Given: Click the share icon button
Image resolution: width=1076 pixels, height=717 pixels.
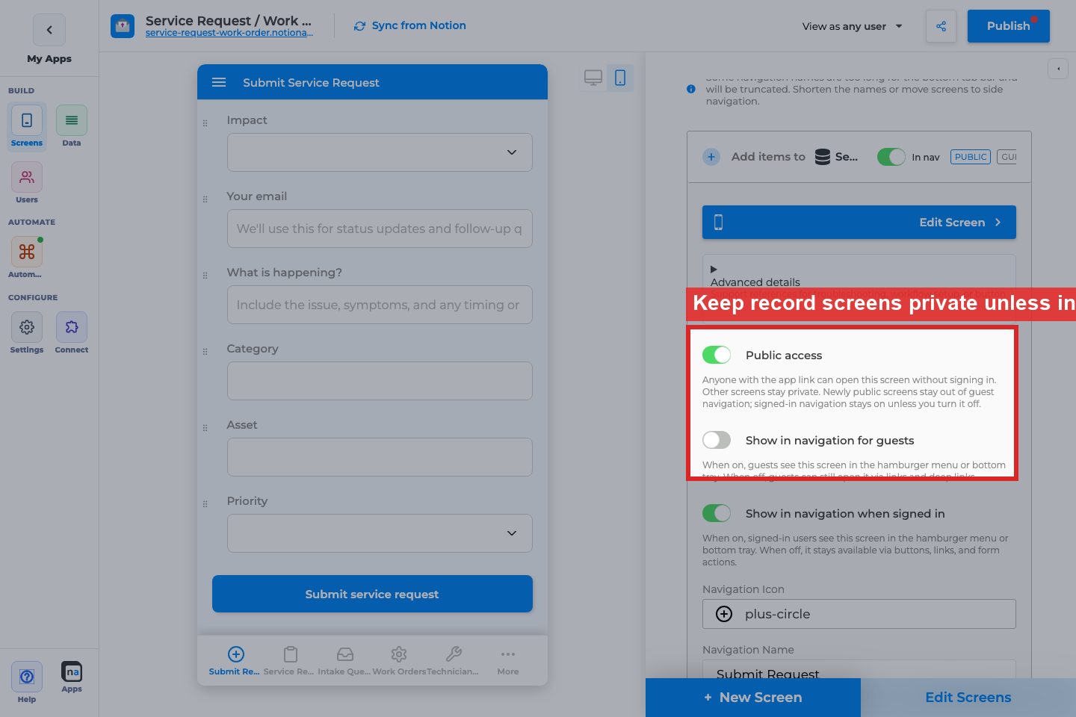Looking at the screenshot, I should [941, 26].
